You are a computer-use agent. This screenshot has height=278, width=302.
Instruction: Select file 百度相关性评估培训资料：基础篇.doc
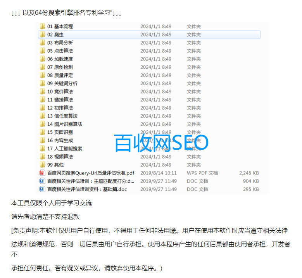click(x=87, y=189)
